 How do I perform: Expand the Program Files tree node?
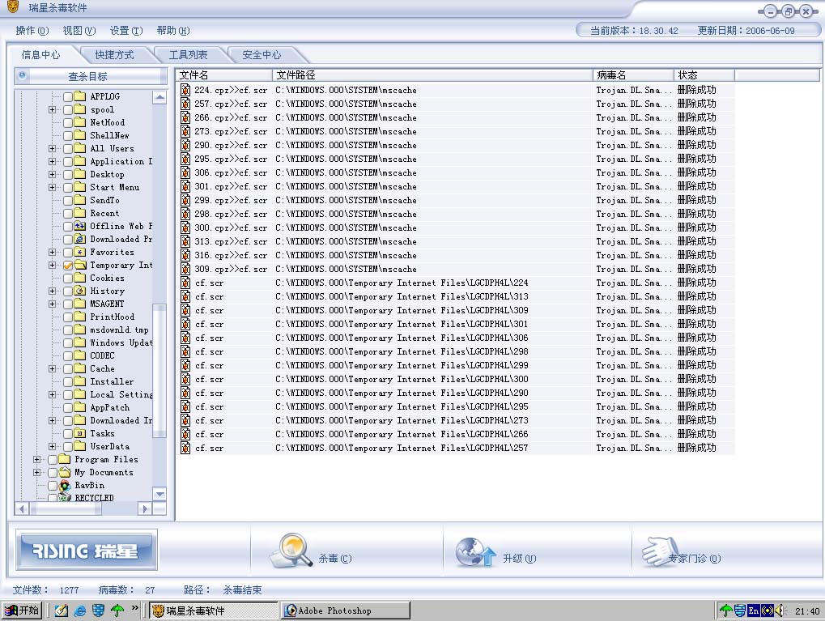pos(36,459)
